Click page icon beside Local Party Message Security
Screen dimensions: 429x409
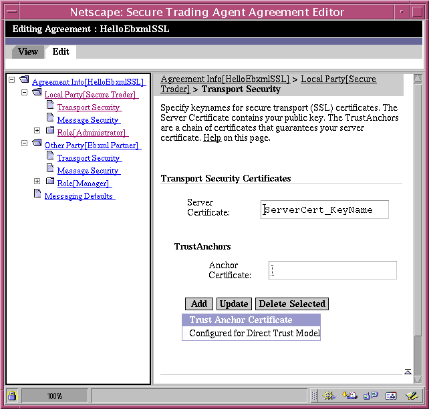[x=50, y=117]
